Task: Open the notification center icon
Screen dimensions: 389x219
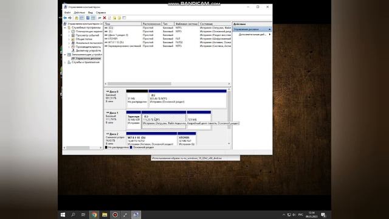Action: point(323,215)
